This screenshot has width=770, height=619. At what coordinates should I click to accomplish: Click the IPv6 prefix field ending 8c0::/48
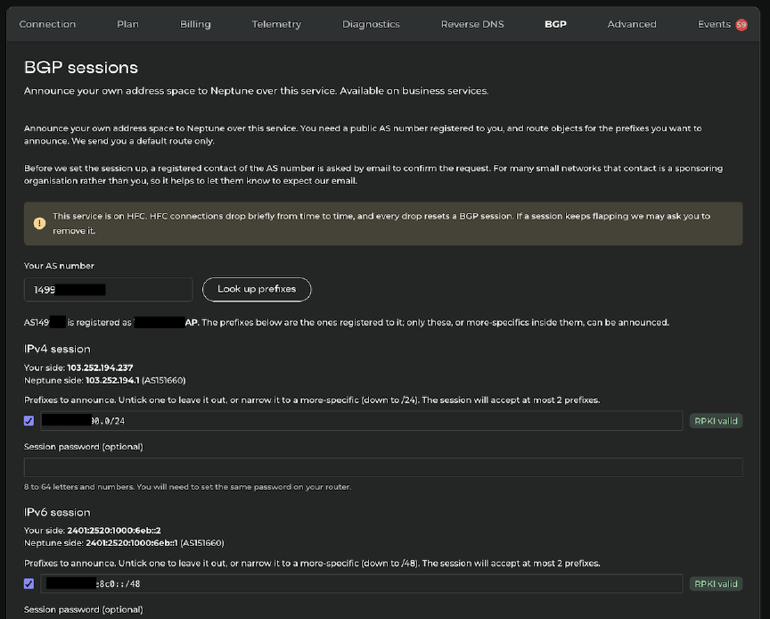[362, 583]
